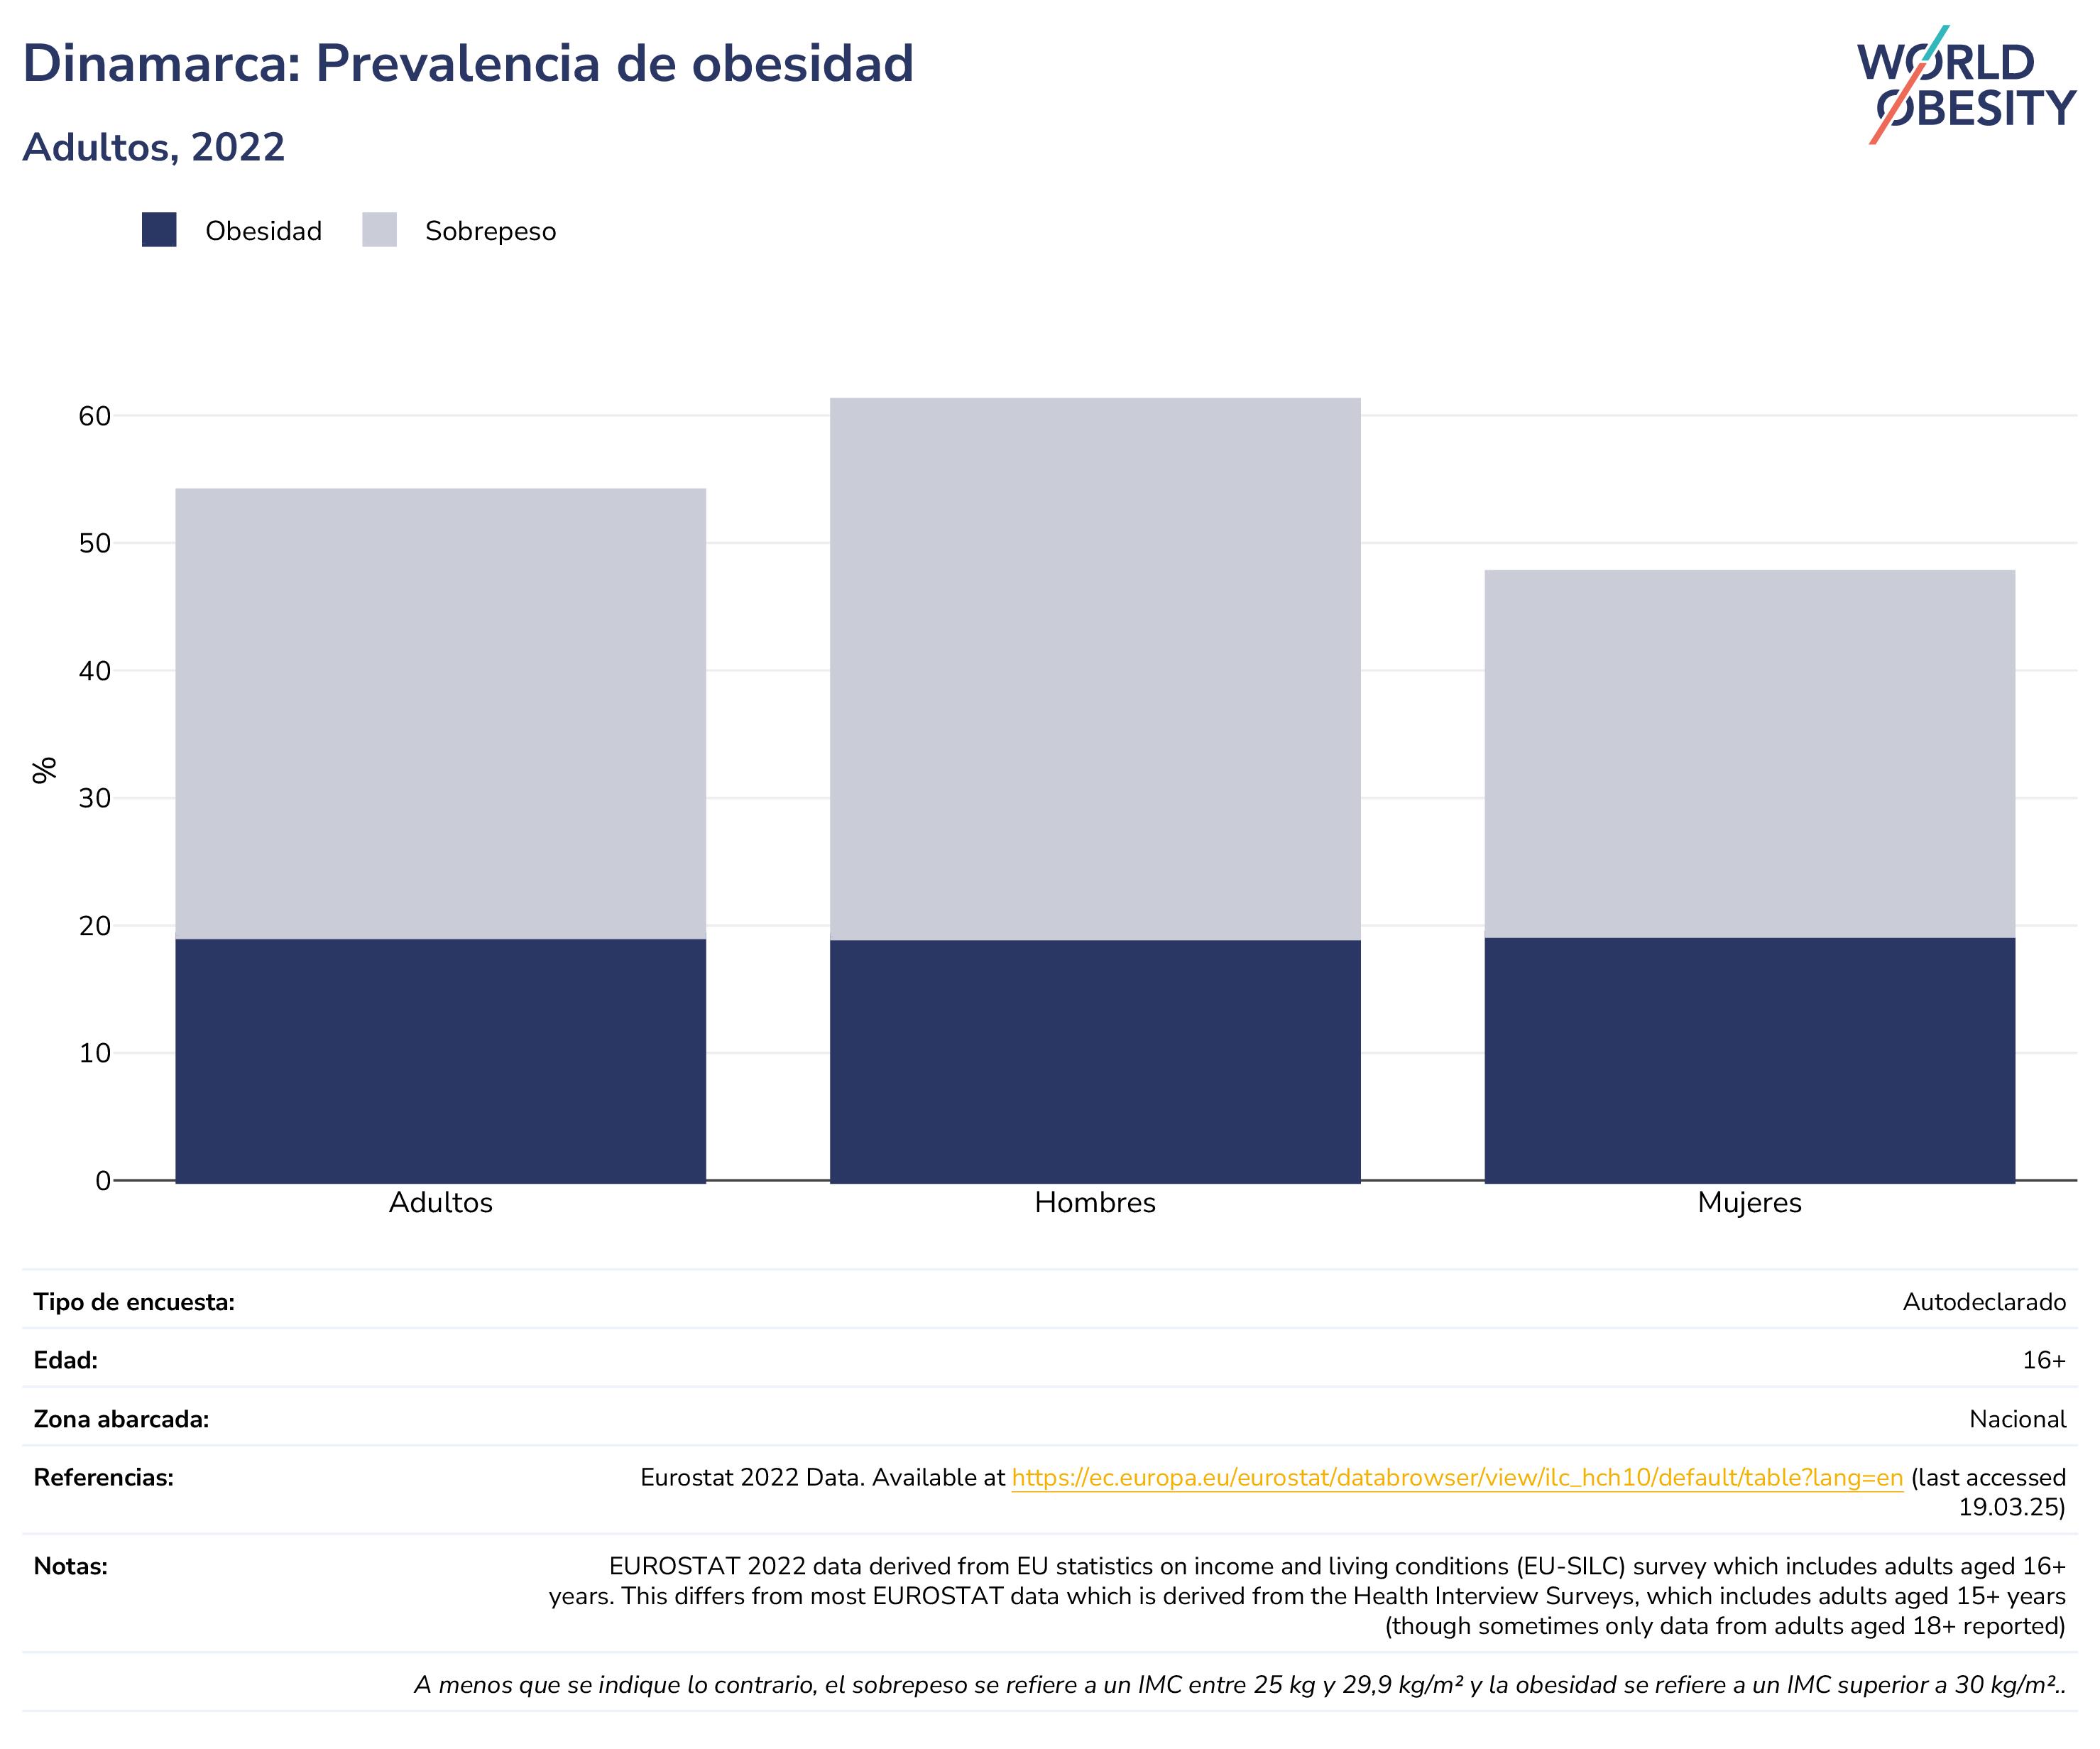Open the Eurostat databrowser reference link
Viewport: 2100px width, 1749px height.
(1457, 1478)
